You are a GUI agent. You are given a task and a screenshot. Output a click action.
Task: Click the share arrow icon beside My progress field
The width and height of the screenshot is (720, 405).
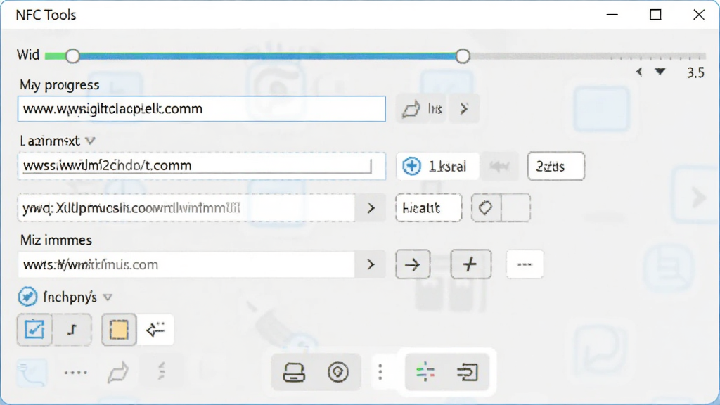tap(411, 109)
